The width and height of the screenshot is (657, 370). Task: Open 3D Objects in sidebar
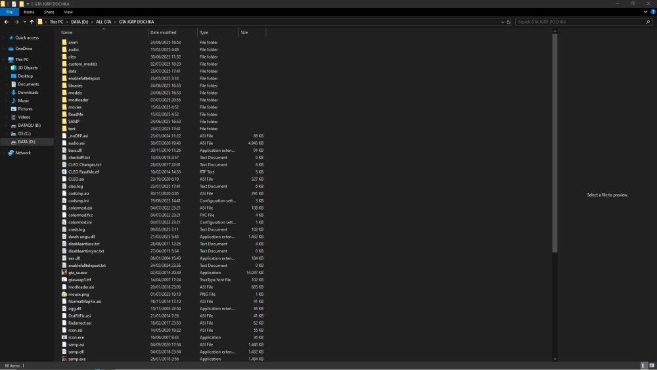coord(28,68)
